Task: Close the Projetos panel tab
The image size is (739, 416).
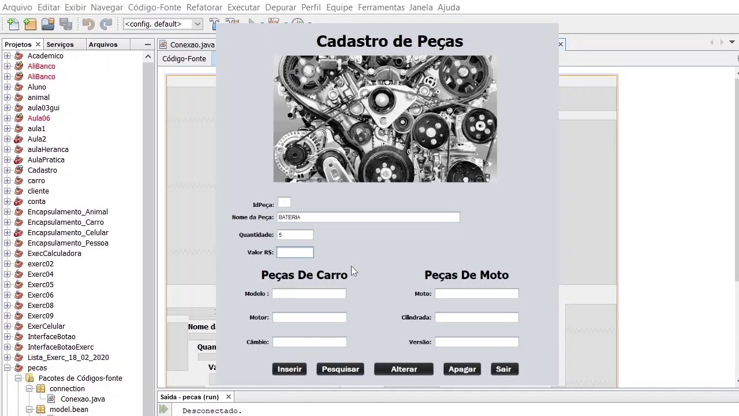Action: (38, 44)
